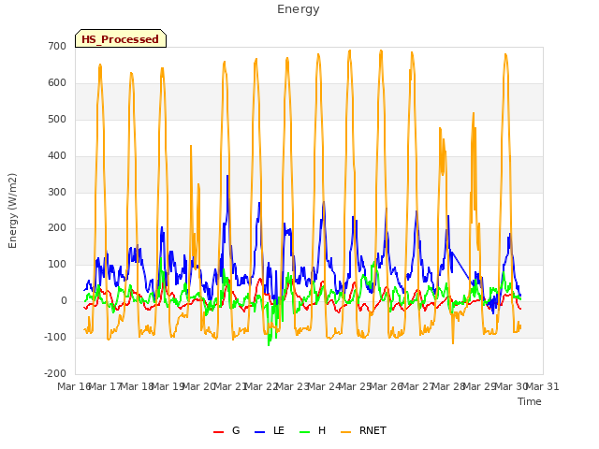This screenshot has width=599, height=449.
Task: Click the 100 y-axis tick label
Action: pos(57,265)
